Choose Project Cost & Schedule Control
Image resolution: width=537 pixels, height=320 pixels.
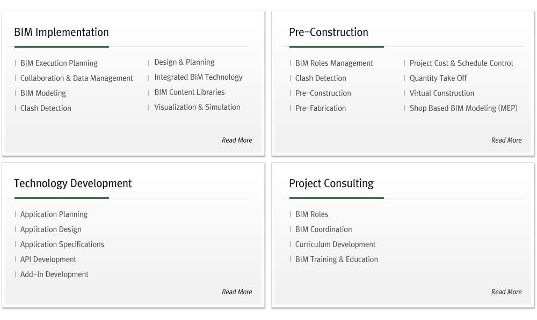coord(461,63)
